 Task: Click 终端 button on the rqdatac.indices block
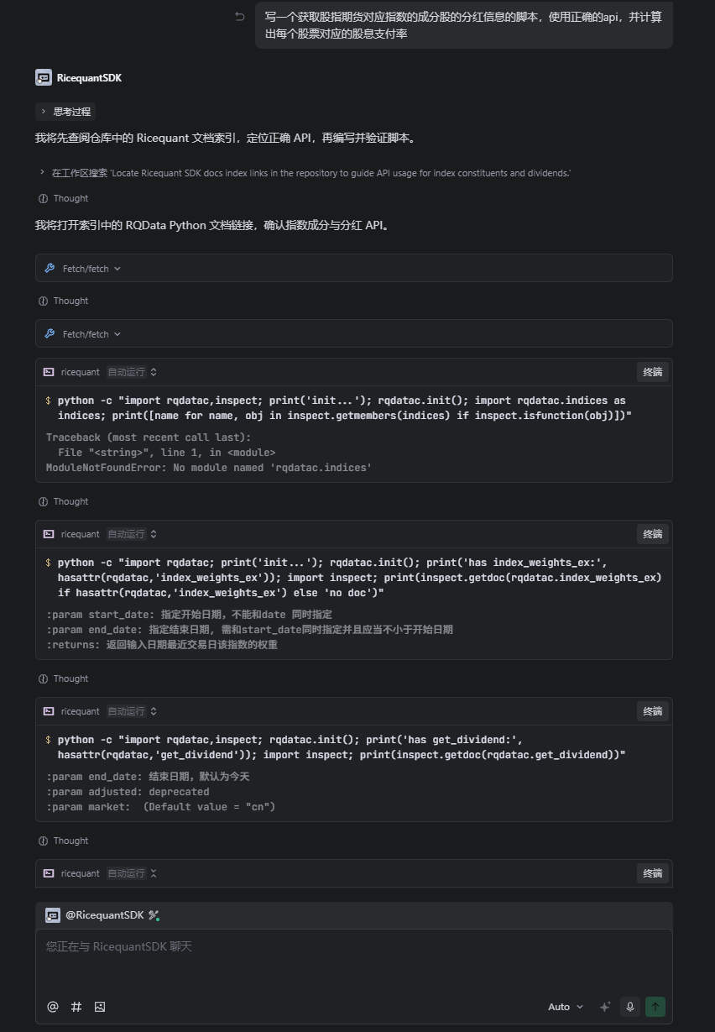[x=652, y=372]
